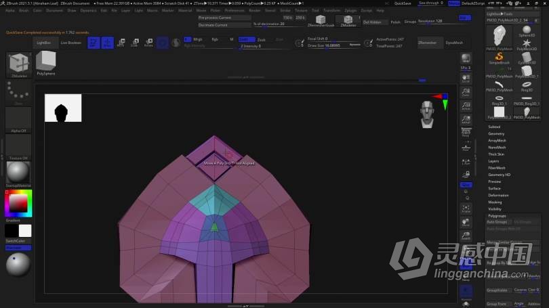This screenshot has width=549, height=308.
Task: Expand the Geometry section
Action: (x=496, y=133)
